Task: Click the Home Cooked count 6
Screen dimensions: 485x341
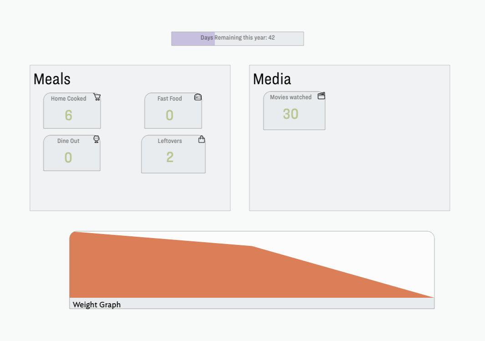Action: click(69, 115)
